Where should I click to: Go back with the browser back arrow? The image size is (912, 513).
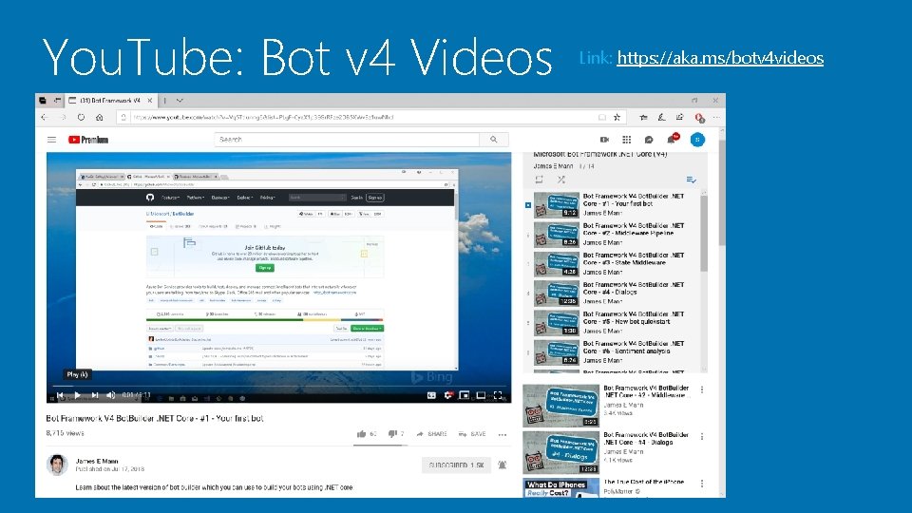pyautogui.click(x=45, y=117)
